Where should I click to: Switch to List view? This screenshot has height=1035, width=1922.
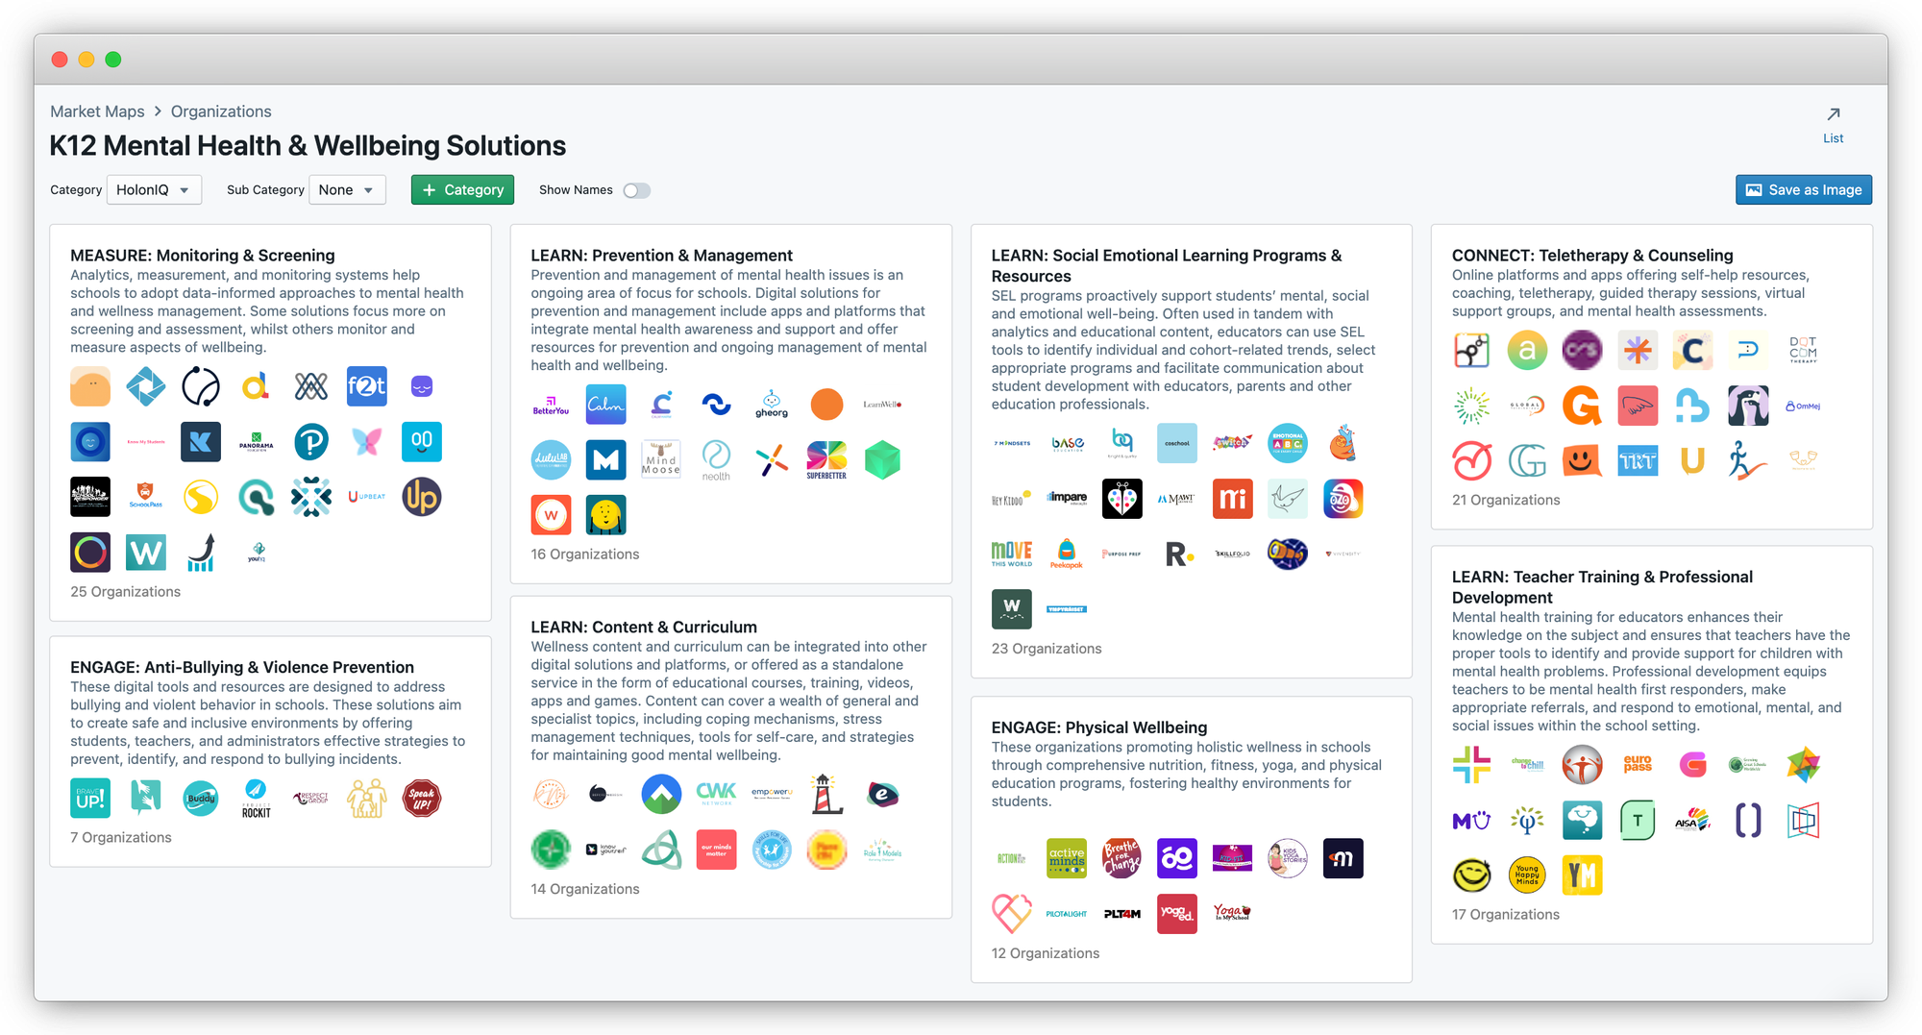[x=1833, y=125]
